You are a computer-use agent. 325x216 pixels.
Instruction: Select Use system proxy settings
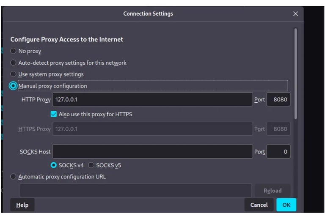[13, 74]
